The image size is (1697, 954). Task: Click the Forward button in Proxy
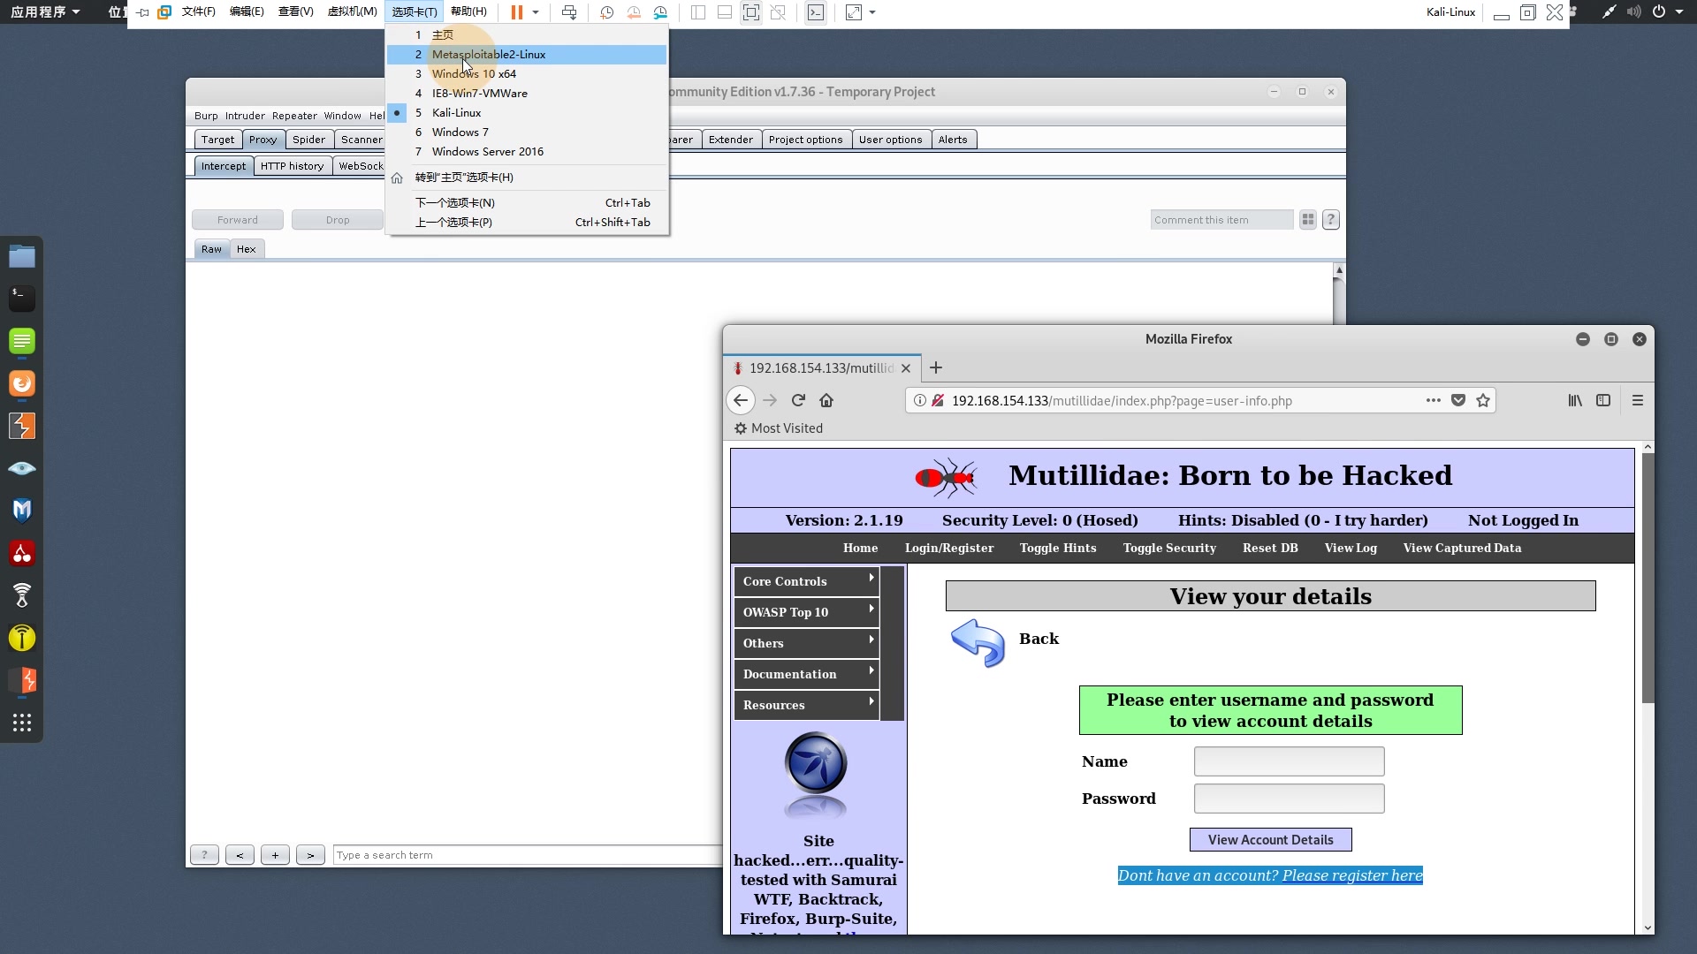(x=238, y=219)
